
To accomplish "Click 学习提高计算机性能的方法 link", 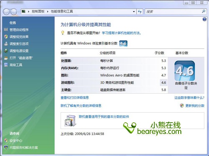I will (121, 33).
